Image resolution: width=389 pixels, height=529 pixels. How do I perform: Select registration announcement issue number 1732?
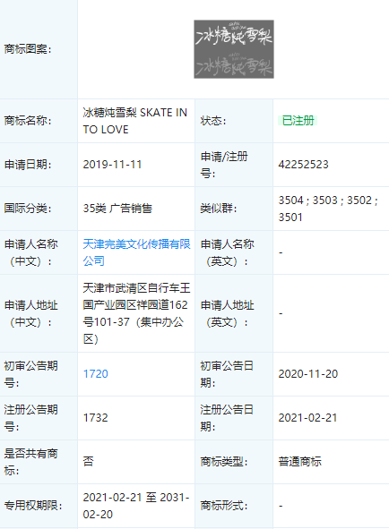click(x=96, y=418)
